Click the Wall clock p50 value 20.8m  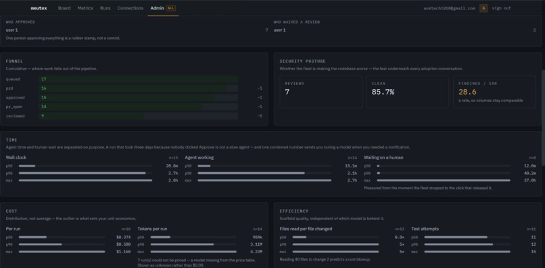[x=172, y=166]
